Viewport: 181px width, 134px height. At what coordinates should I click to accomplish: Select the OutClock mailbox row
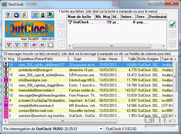117,22
